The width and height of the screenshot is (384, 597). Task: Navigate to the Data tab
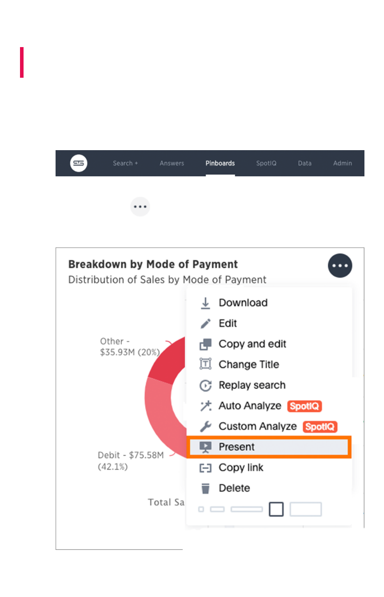point(304,163)
